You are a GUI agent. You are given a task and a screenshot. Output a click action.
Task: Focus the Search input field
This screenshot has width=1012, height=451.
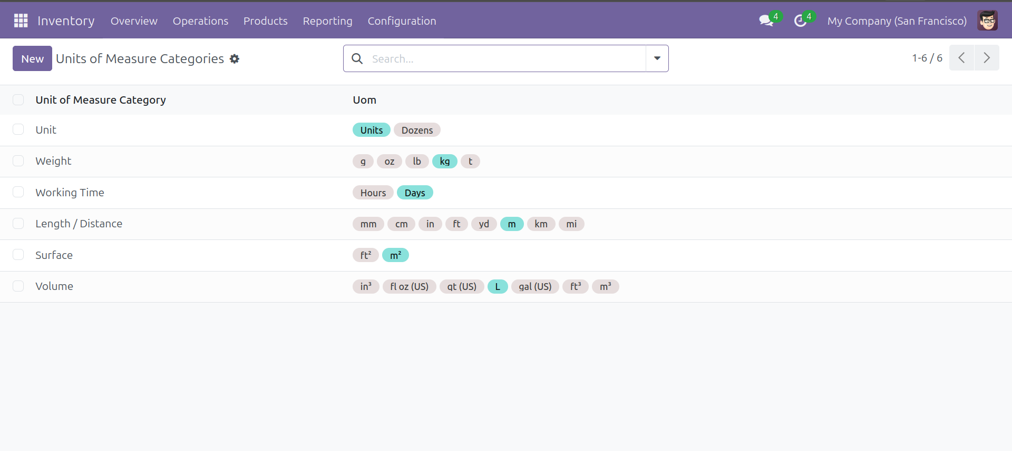pos(506,58)
